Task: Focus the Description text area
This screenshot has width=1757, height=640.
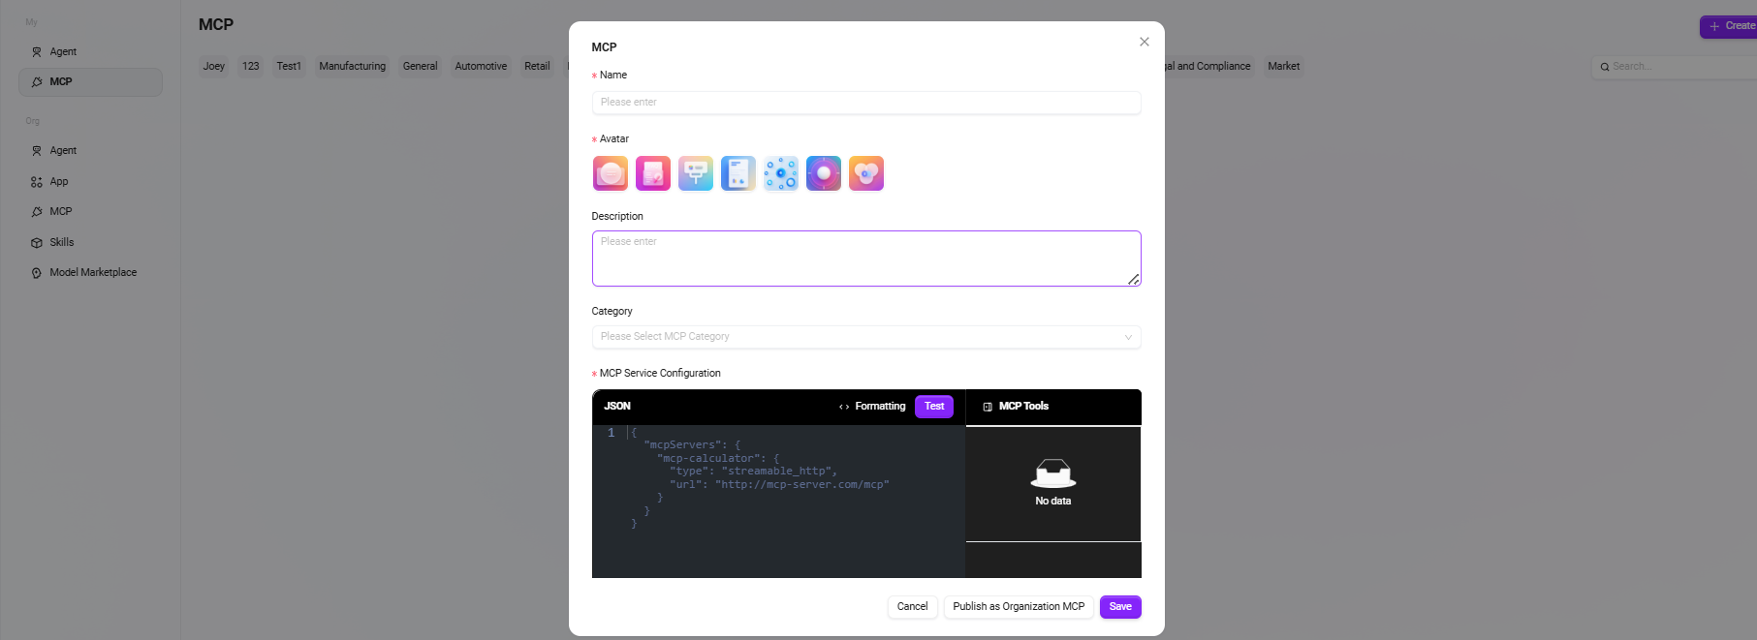Action: pyautogui.click(x=865, y=259)
